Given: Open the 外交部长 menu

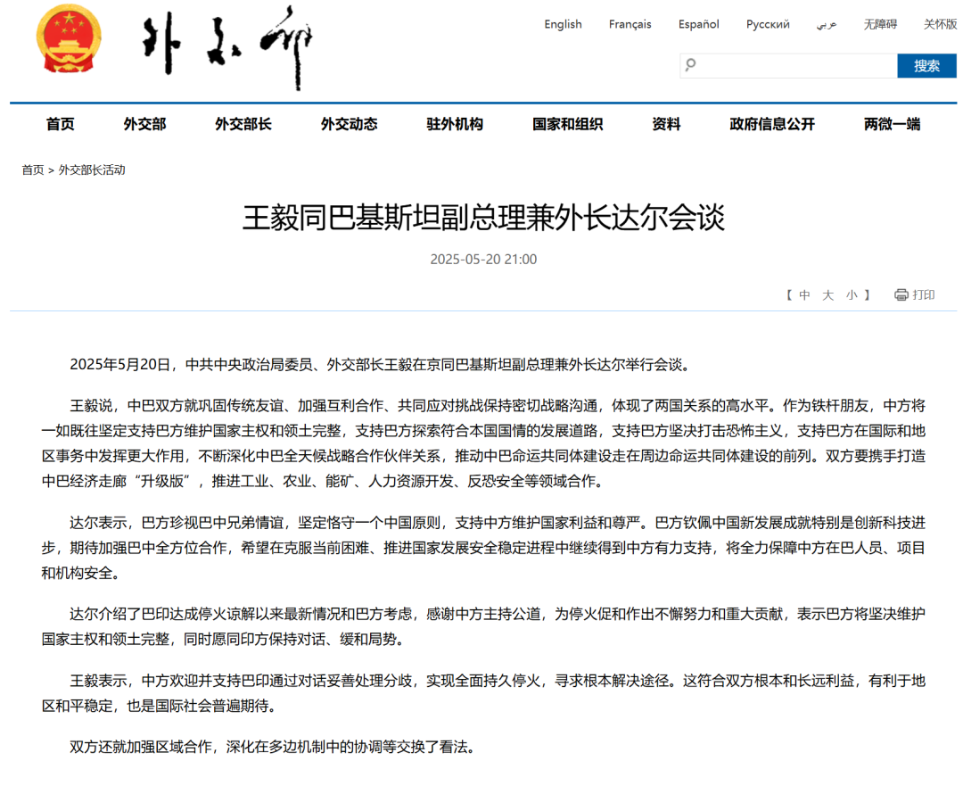Looking at the screenshot, I should [243, 124].
